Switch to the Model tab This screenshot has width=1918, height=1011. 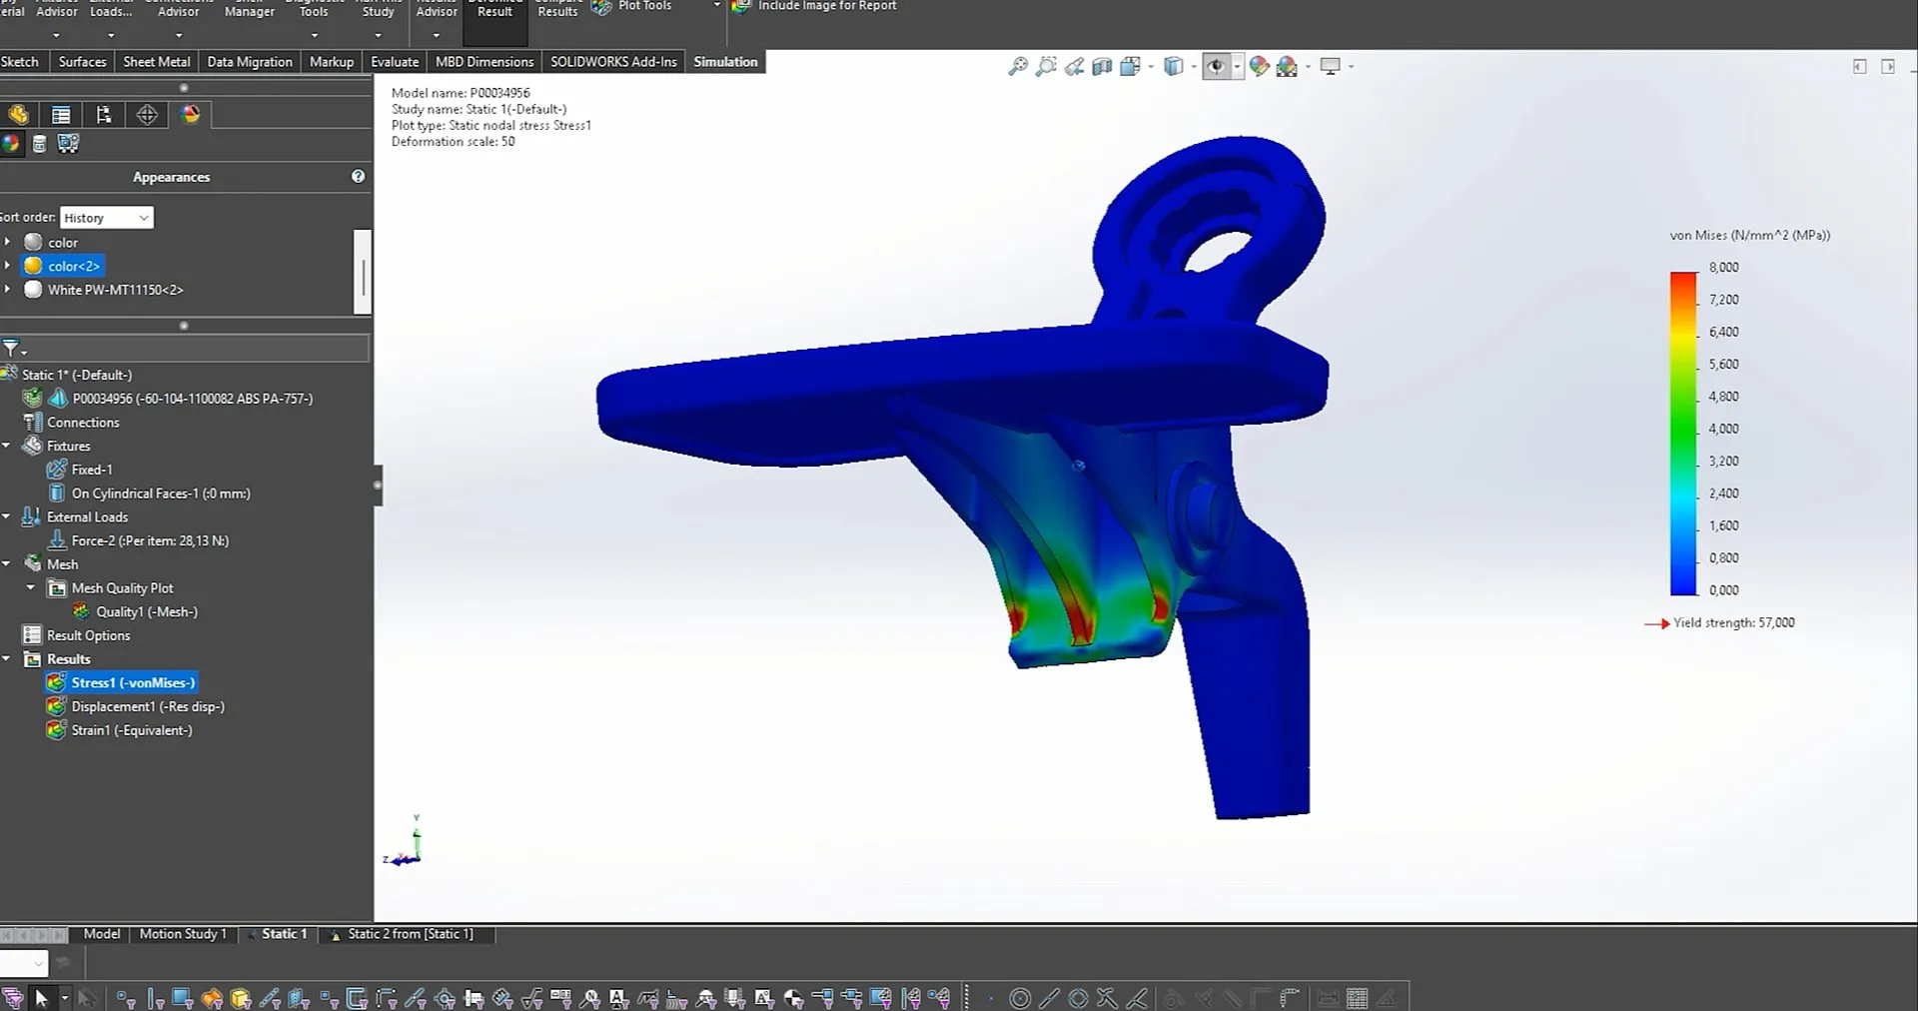[102, 934]
